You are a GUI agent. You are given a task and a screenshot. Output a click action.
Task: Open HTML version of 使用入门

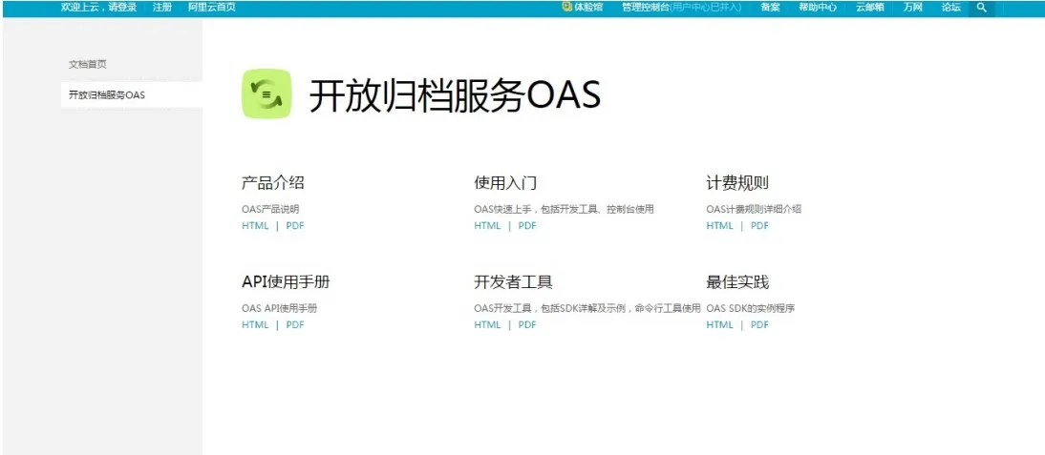click(x=487, y=225)
